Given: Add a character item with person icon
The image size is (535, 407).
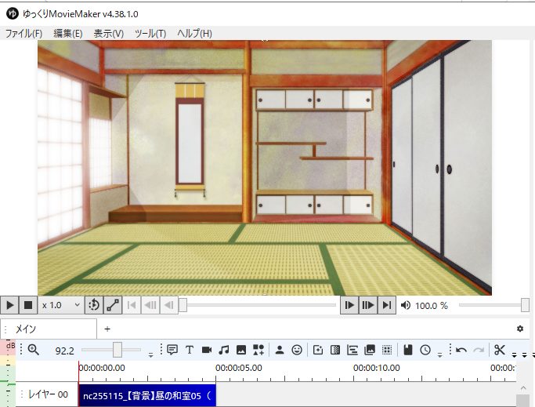Looking at the screenshot, I should 280,350.
